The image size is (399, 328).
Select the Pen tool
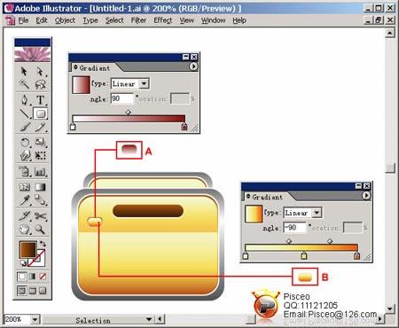coord(25,99)
